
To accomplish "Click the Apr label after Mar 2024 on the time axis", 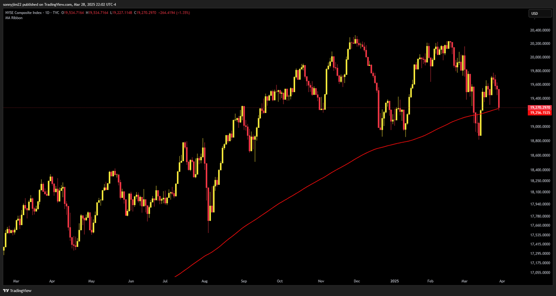I will 52,281.
